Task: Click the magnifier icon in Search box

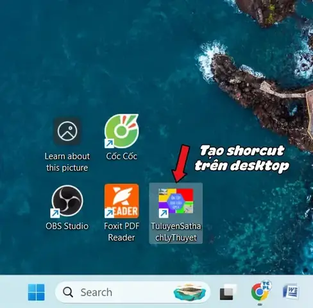Action: (x=68, y=292)
